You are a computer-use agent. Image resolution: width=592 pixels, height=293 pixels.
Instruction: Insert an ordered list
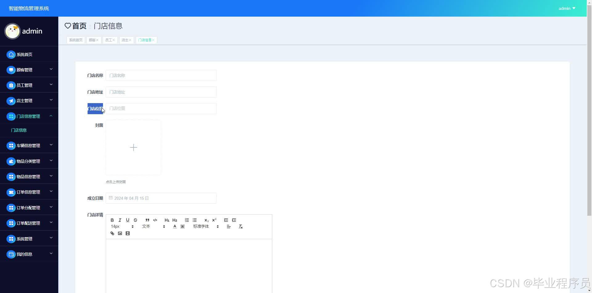point(187,220)
